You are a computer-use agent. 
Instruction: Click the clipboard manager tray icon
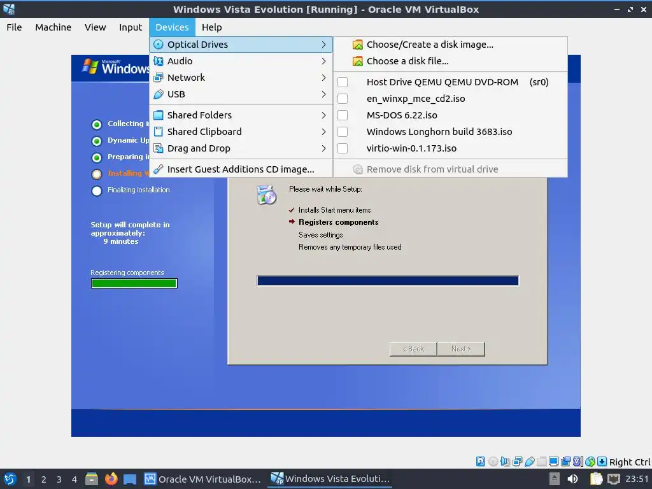(596, 479)
